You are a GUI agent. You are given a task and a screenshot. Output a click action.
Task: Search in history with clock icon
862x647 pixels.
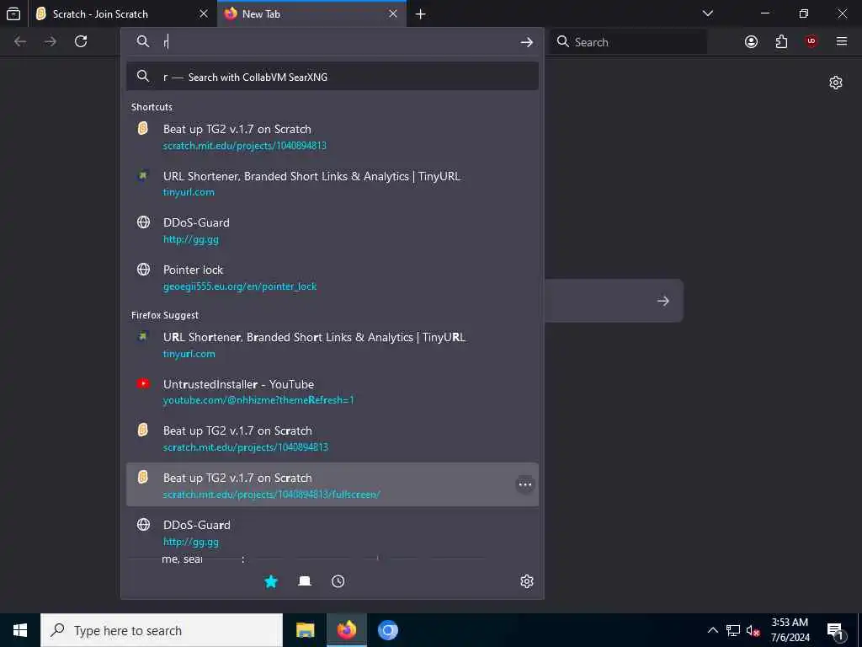point(338,581)
